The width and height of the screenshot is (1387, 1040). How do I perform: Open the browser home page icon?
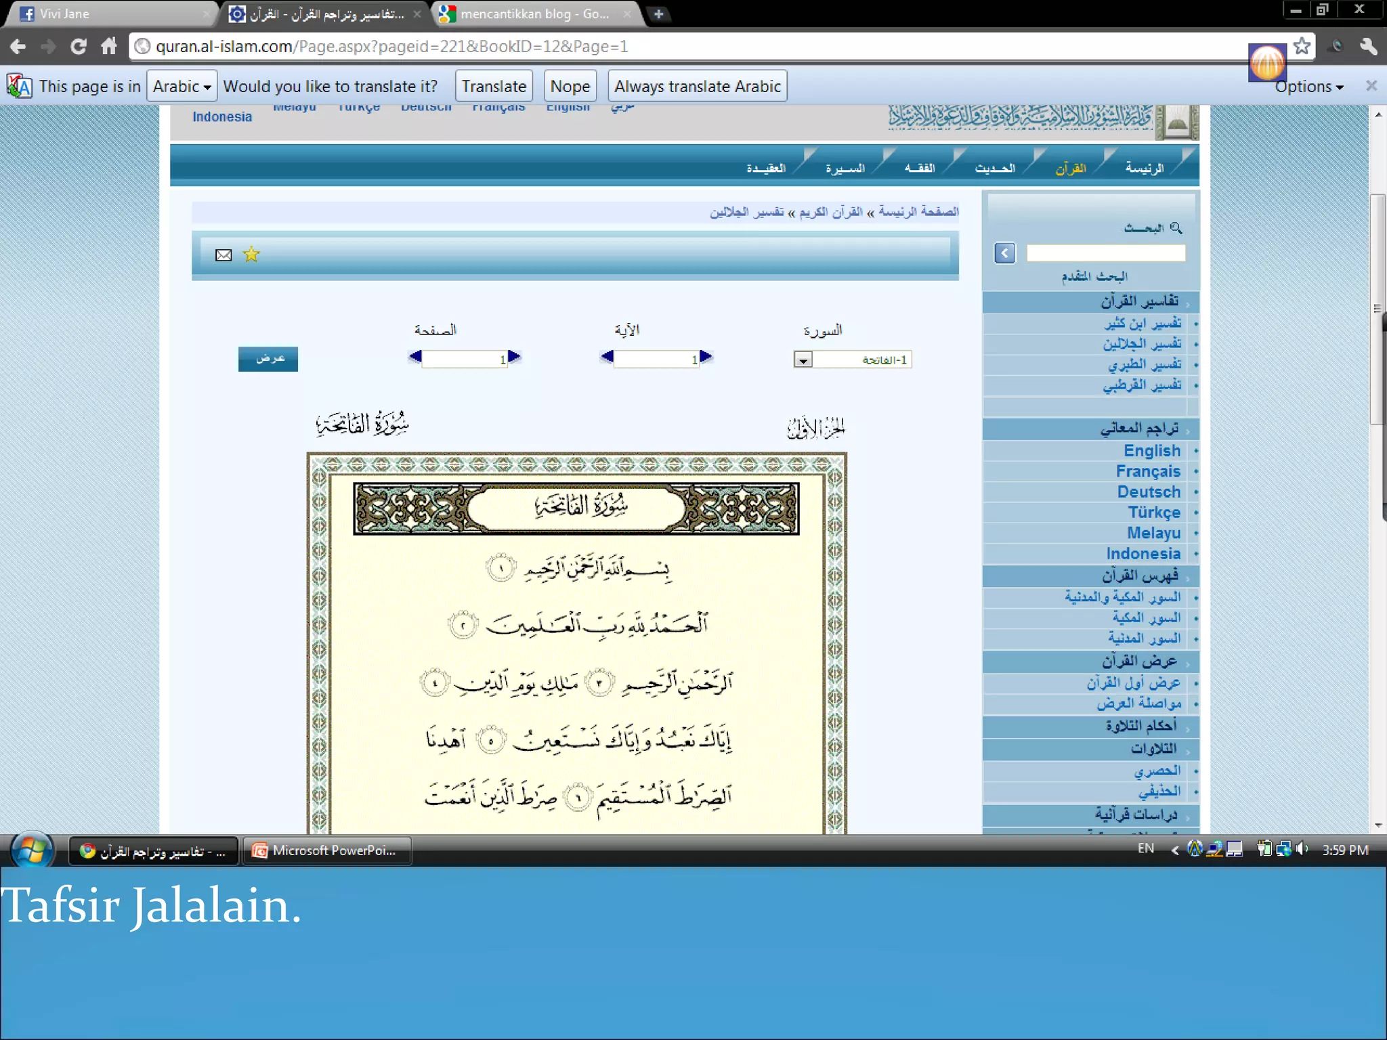pyautogui.click(x=109, y=47)
